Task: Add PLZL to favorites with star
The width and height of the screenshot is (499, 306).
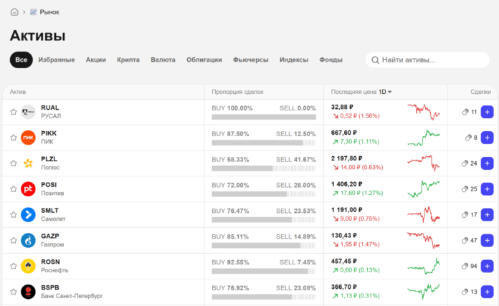Action: [x=14, y=163]
